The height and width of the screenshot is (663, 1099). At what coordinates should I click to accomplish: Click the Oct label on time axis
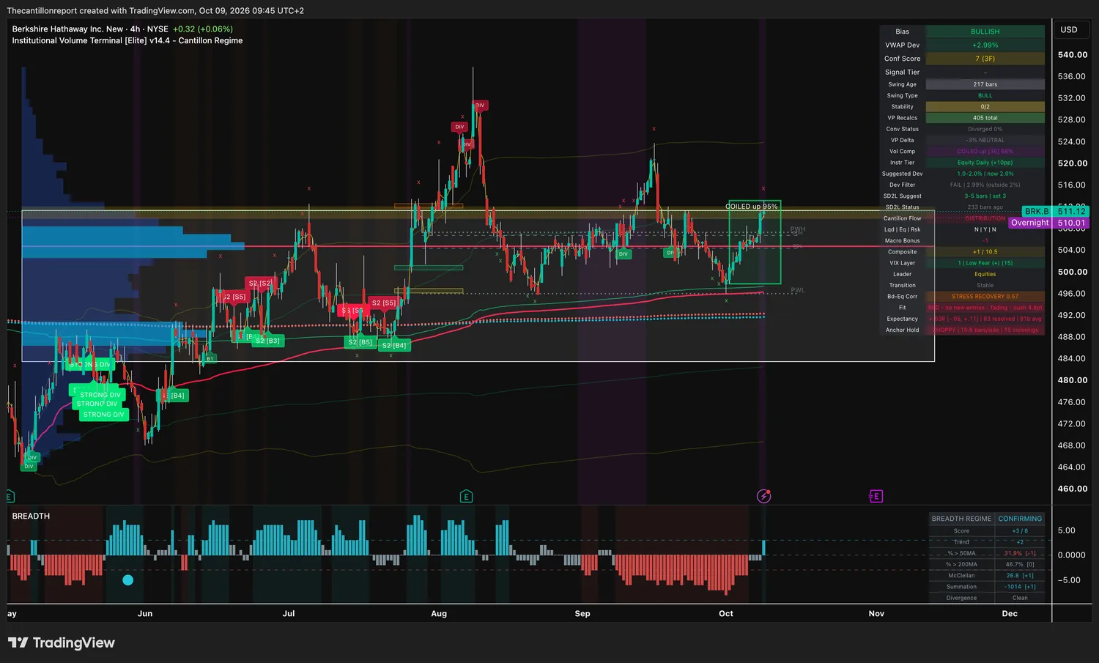(x=726, y=614)
